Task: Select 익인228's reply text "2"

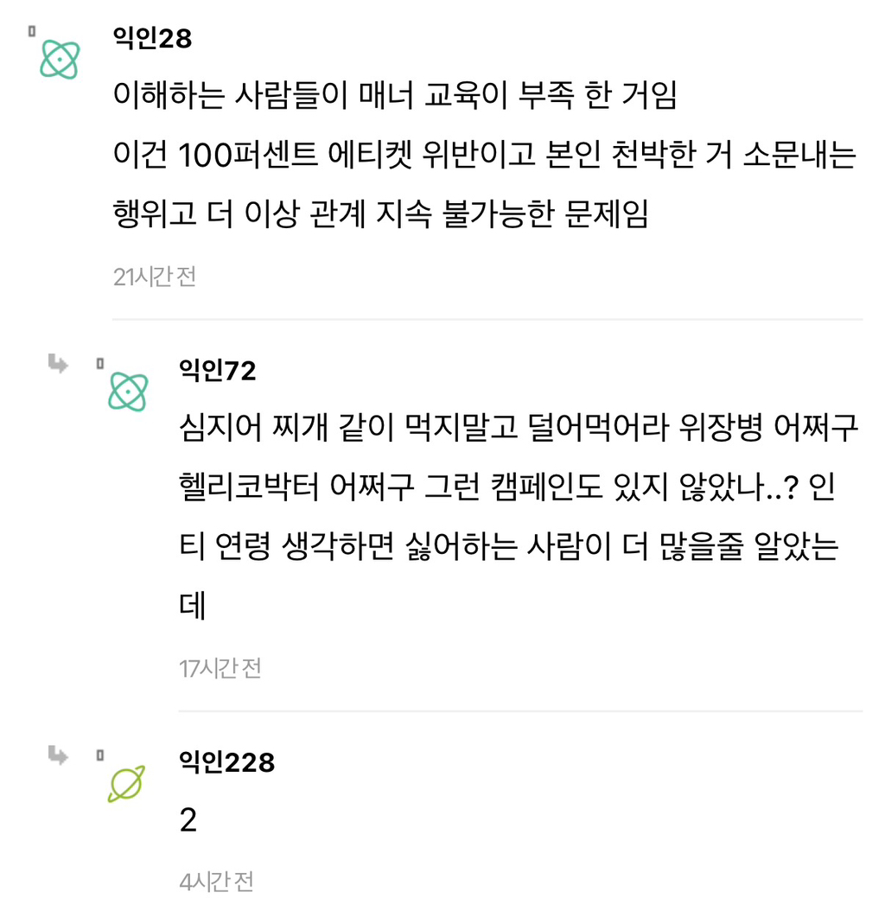Action: point(188,820)
